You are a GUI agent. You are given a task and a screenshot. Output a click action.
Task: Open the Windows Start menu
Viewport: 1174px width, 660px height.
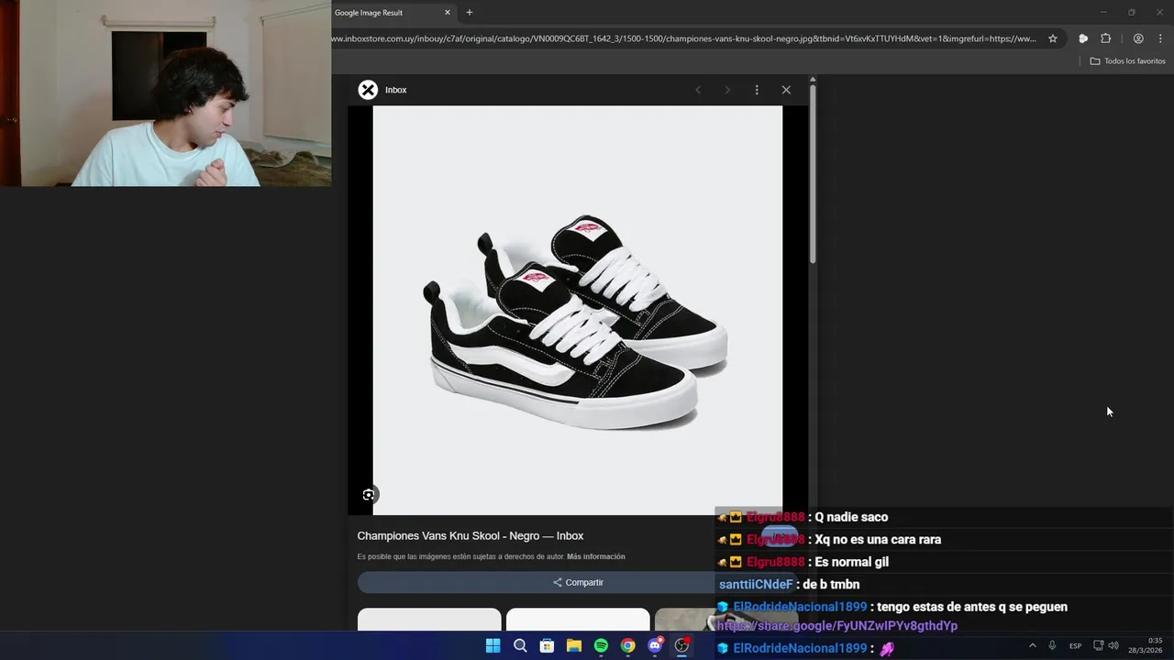pos(493,646)
